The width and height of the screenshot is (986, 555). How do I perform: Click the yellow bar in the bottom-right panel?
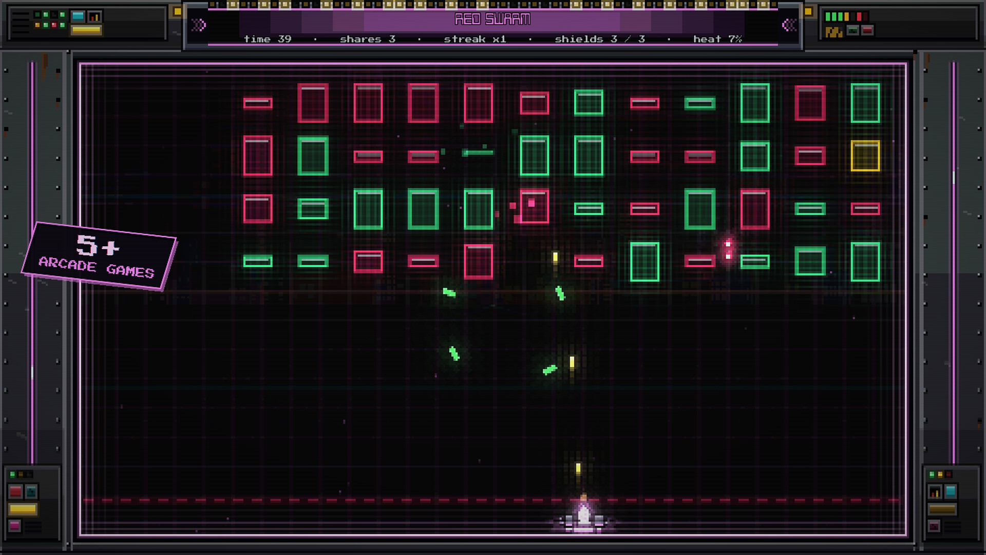[x=942, y=509]
